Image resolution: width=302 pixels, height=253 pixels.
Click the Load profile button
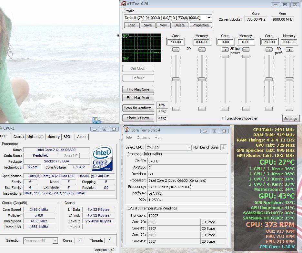[132, 25]
